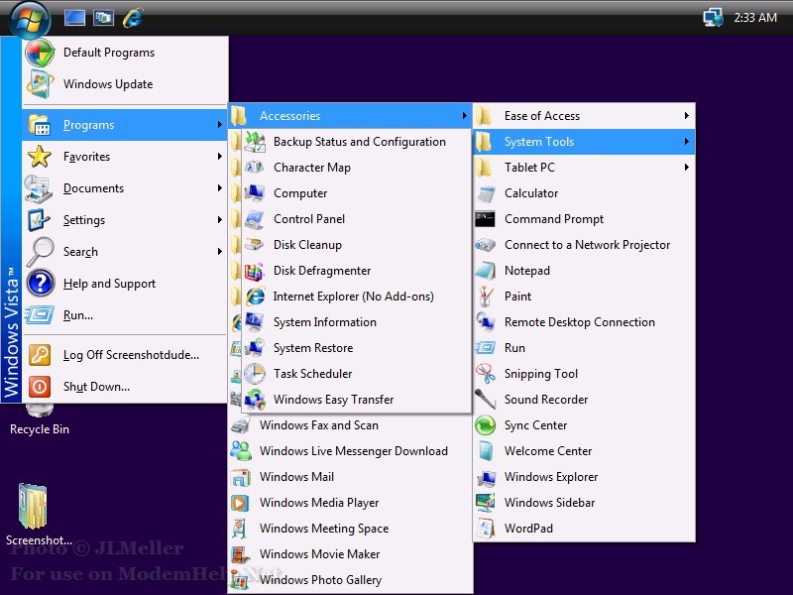Click the Disk Defragmenter icon
Viewport: 793px width, 595px height.
pyautogui.click(x=255, y=271)
